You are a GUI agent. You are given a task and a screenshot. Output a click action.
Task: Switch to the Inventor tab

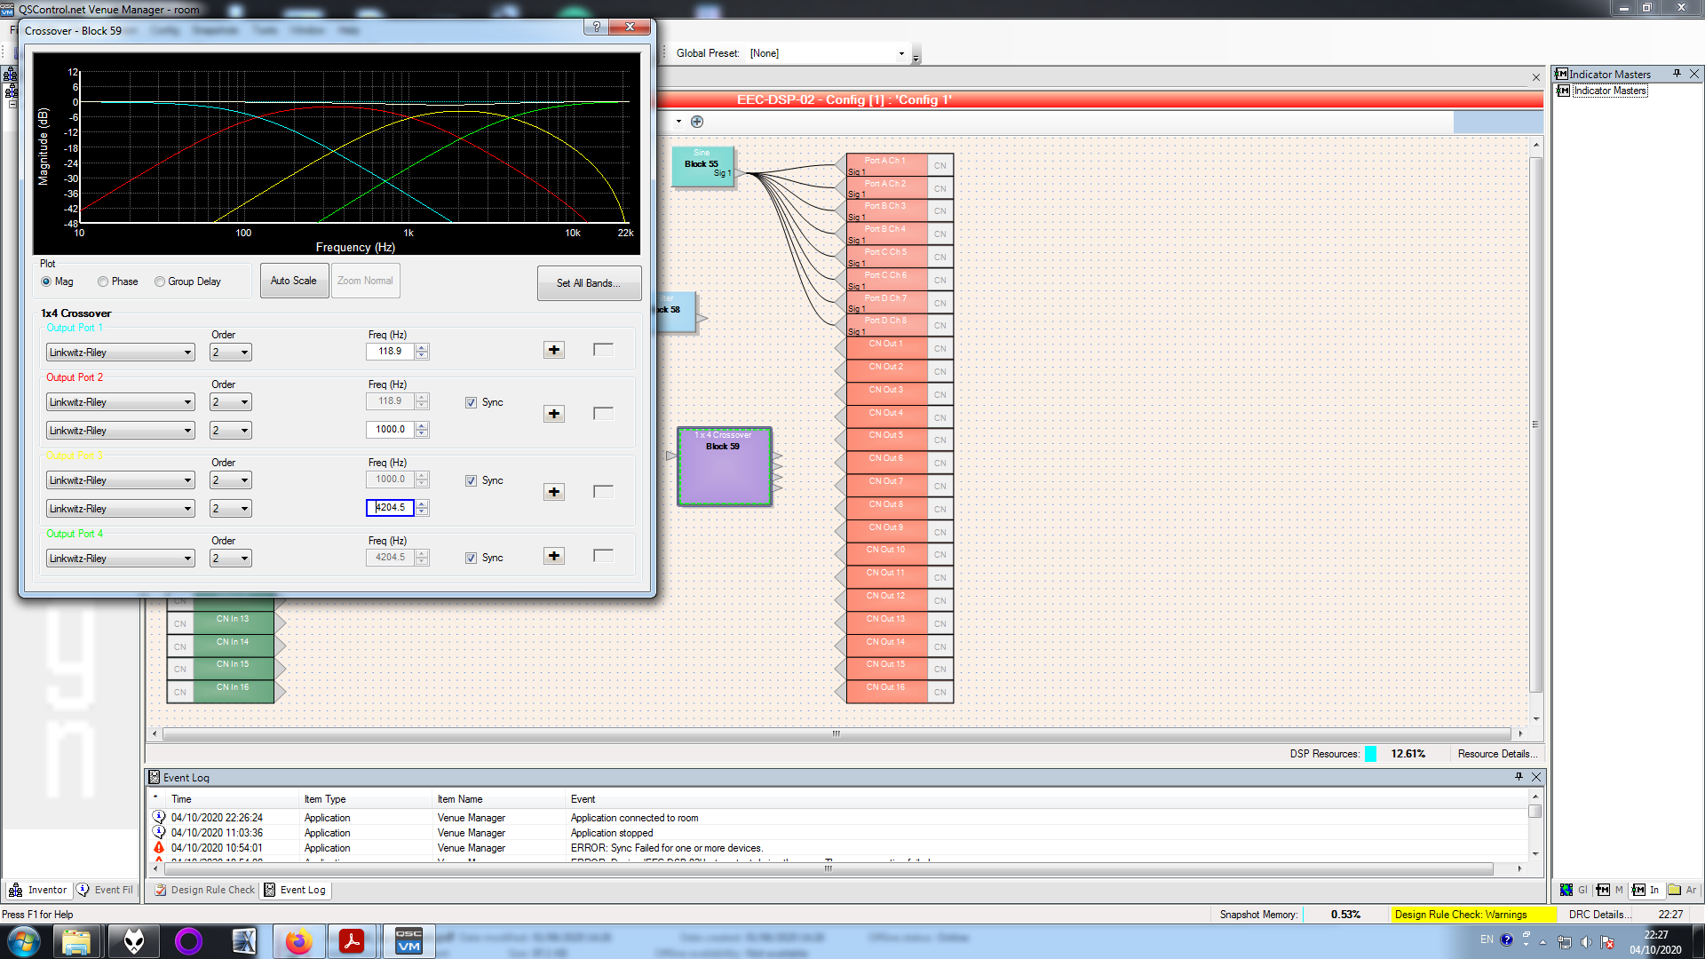click(38, 890)
